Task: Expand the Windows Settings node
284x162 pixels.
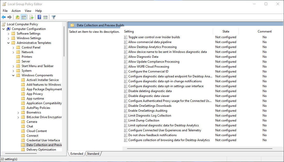Action: point(8,38)
